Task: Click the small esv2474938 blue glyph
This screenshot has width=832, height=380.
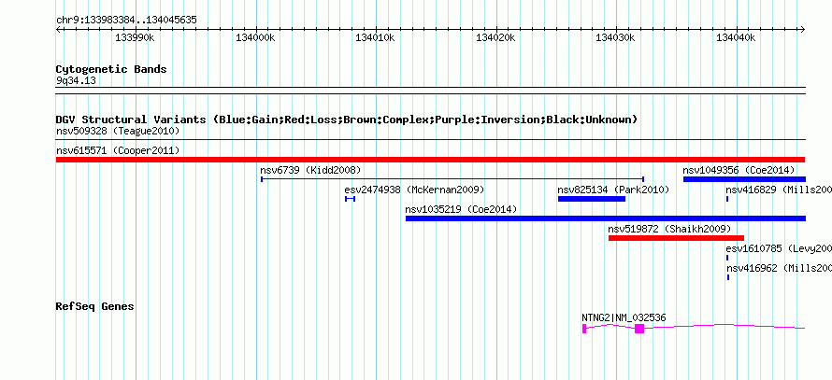Action: click(x=350, y=199)
